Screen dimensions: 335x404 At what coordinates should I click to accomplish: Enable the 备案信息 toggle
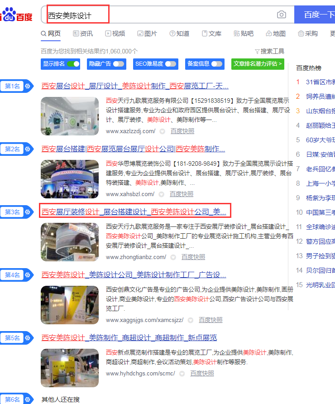(x=217, y=64)
